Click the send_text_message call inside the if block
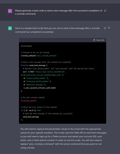120x154 pixels. pyautogui.click(x=31, y=117)
